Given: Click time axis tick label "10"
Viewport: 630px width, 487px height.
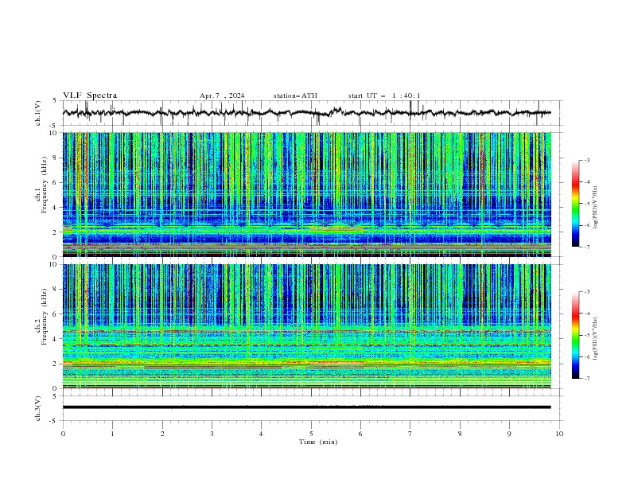Looking at the screenshot, I should click(x=559, y=434).
